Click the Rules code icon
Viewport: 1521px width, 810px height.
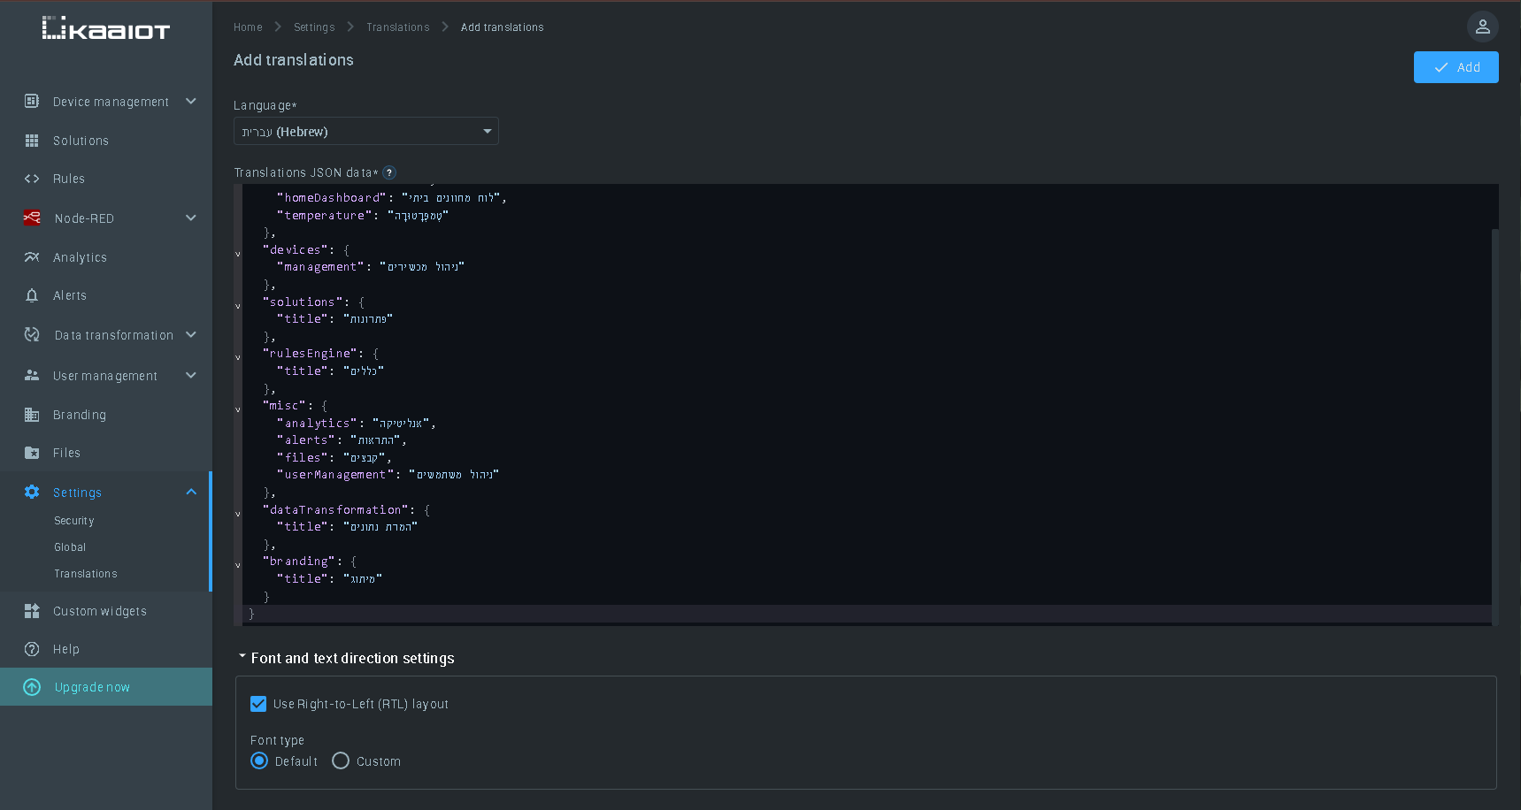[32, 179]
